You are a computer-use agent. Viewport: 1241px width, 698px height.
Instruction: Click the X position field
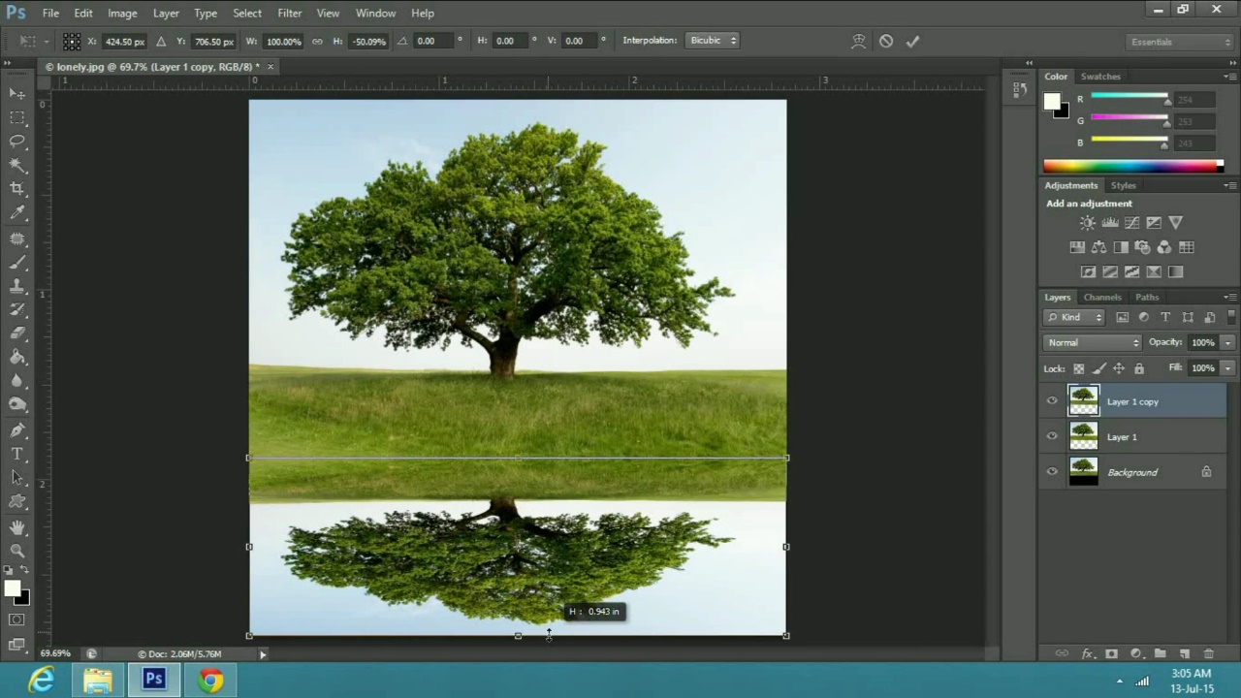click(x=124, y=41)
